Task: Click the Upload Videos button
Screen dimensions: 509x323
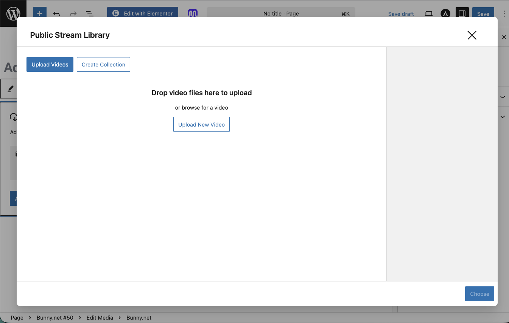Action: coord(50,65)
